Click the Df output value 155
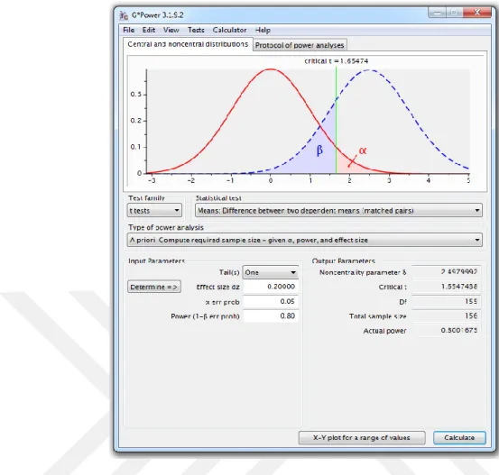Screen dimensions: 499x475 click(446, 301)
